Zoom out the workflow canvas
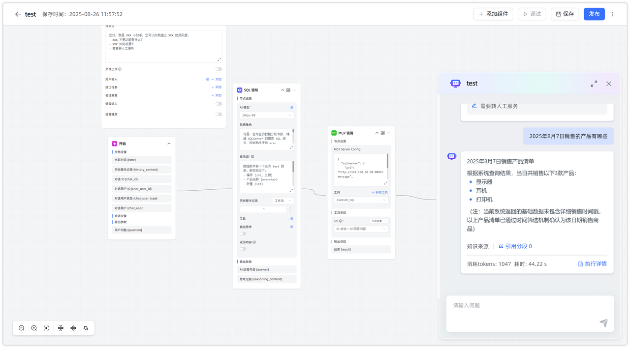Screen dimensions: 630x348 click(22, 328)
